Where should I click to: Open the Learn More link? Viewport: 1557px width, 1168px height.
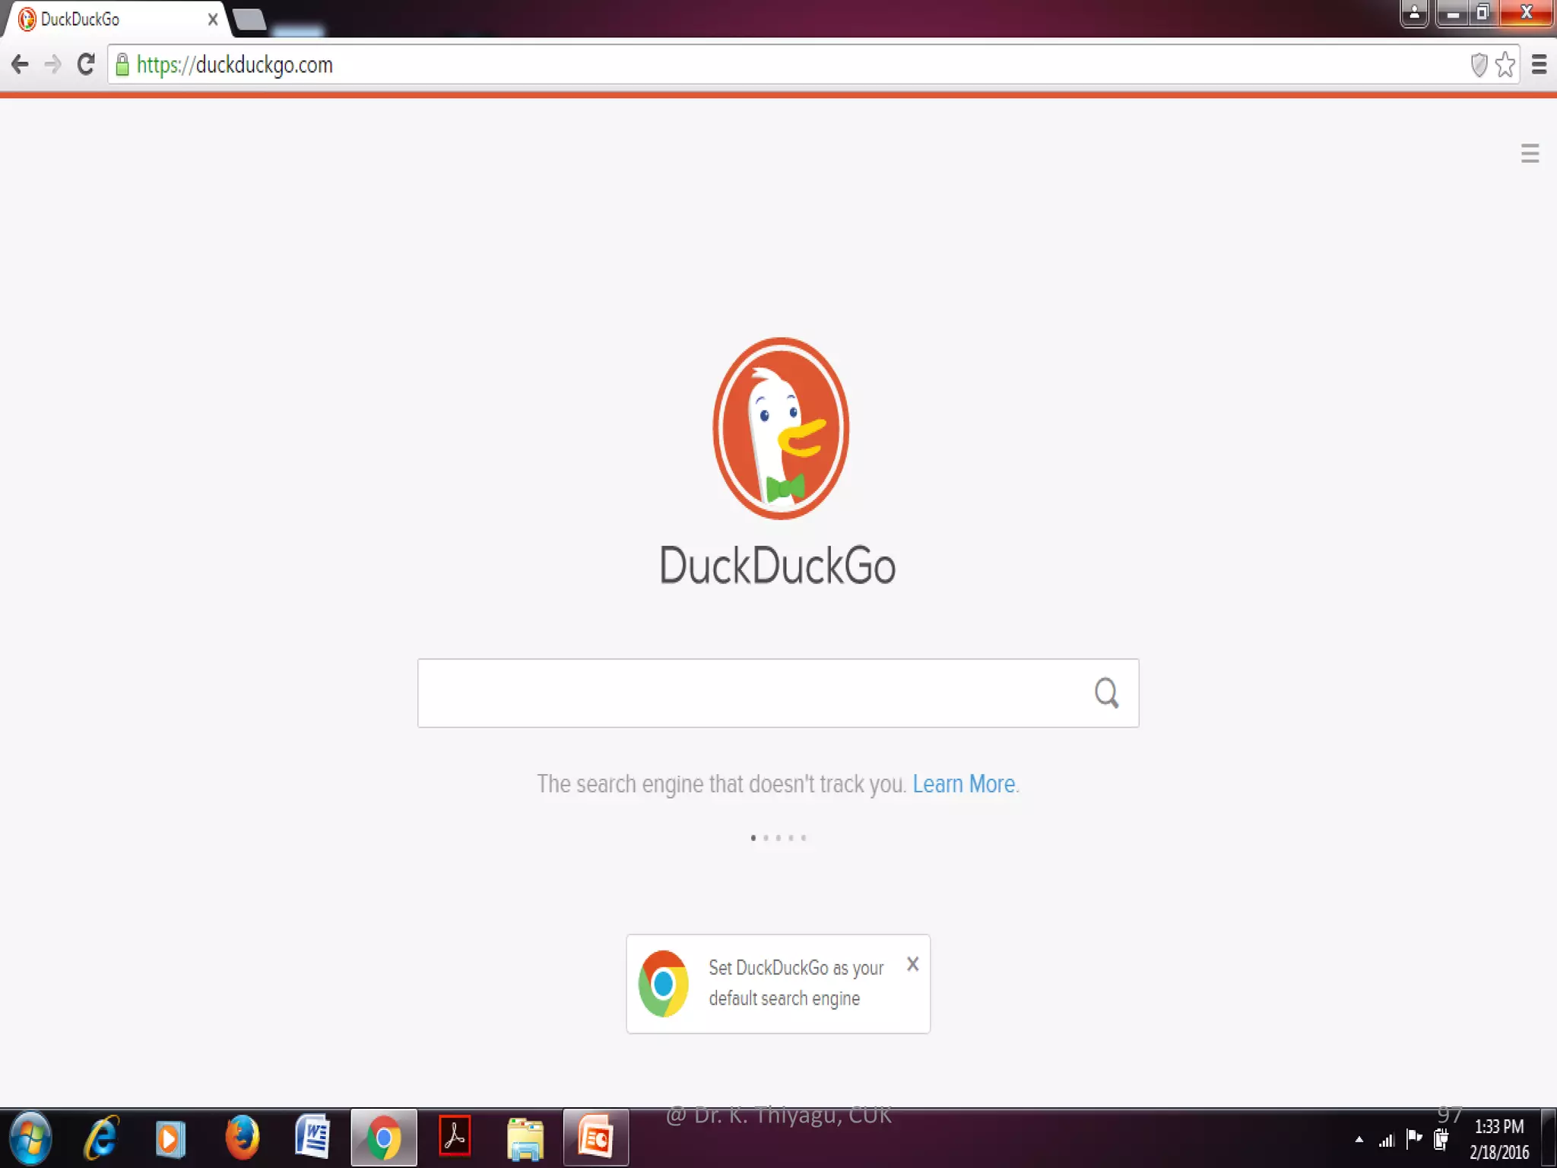tap(963, 784)
